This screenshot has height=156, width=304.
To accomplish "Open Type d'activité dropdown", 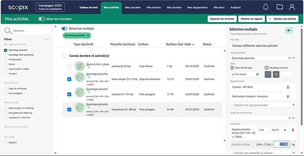I will tap(294, 58).
